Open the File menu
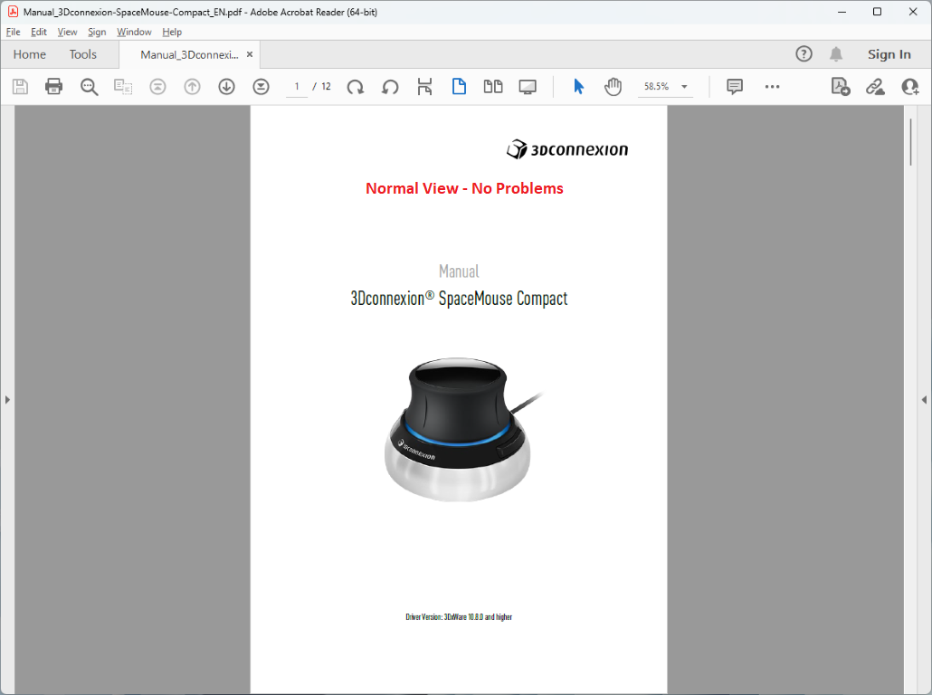The height and width of the screenshot is (695, 932). (x=14, y=32)
